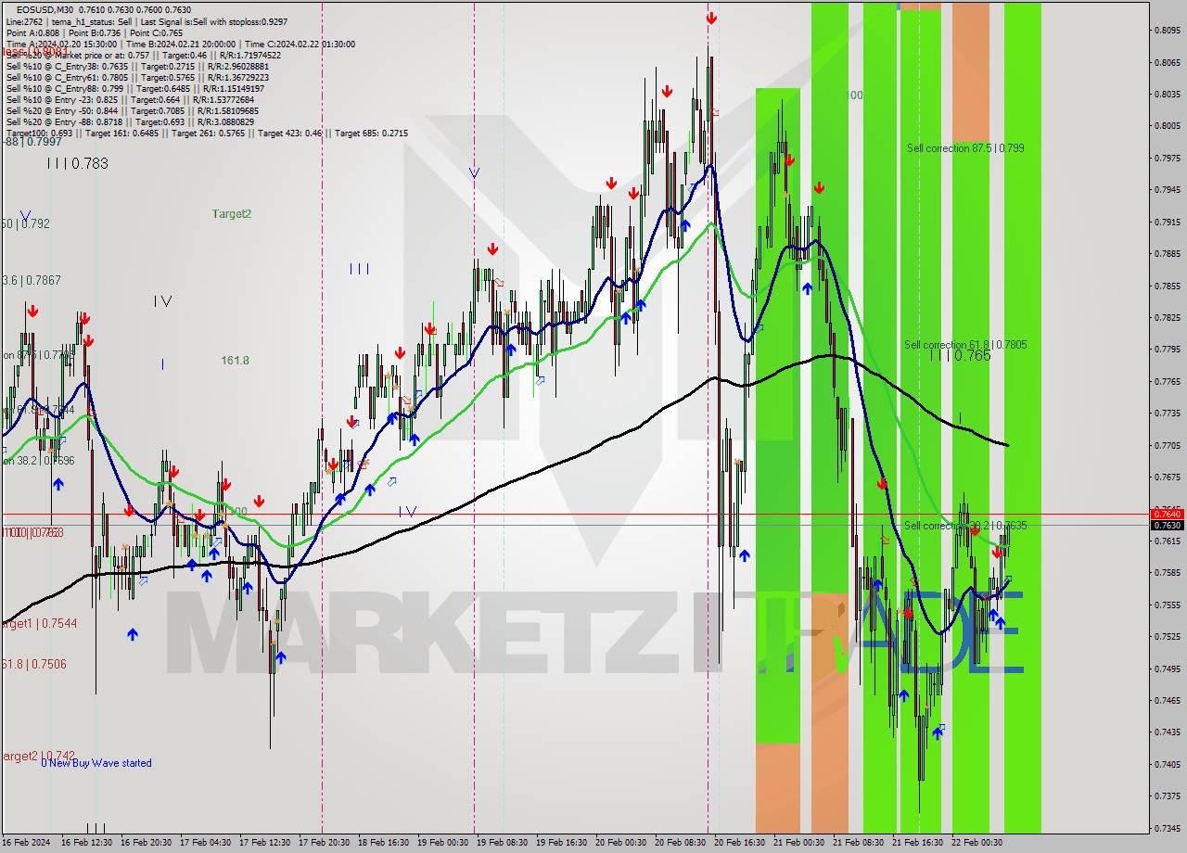Select the 'Sell %20 @ Entry -88: 0.8718' line
This screenshot has width=1187, height=853.
(x=130, y=121)
